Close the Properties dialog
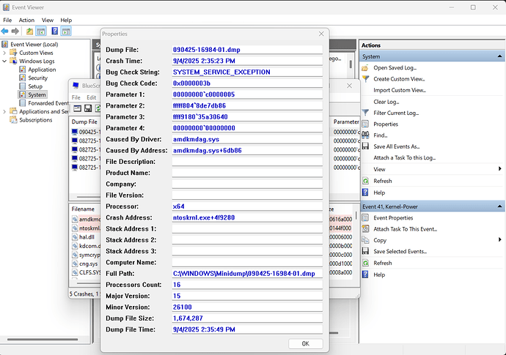The width and height of the screenshot is (506, 355). [321, 34]
